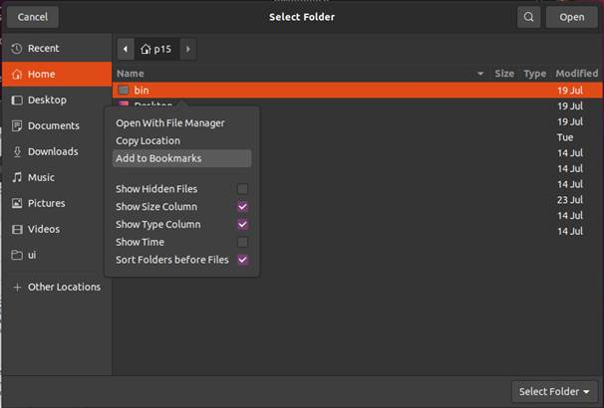The image size is (604, 408).
Task: Choose Add to Bookmarks
Action: (x=181, y=158)
